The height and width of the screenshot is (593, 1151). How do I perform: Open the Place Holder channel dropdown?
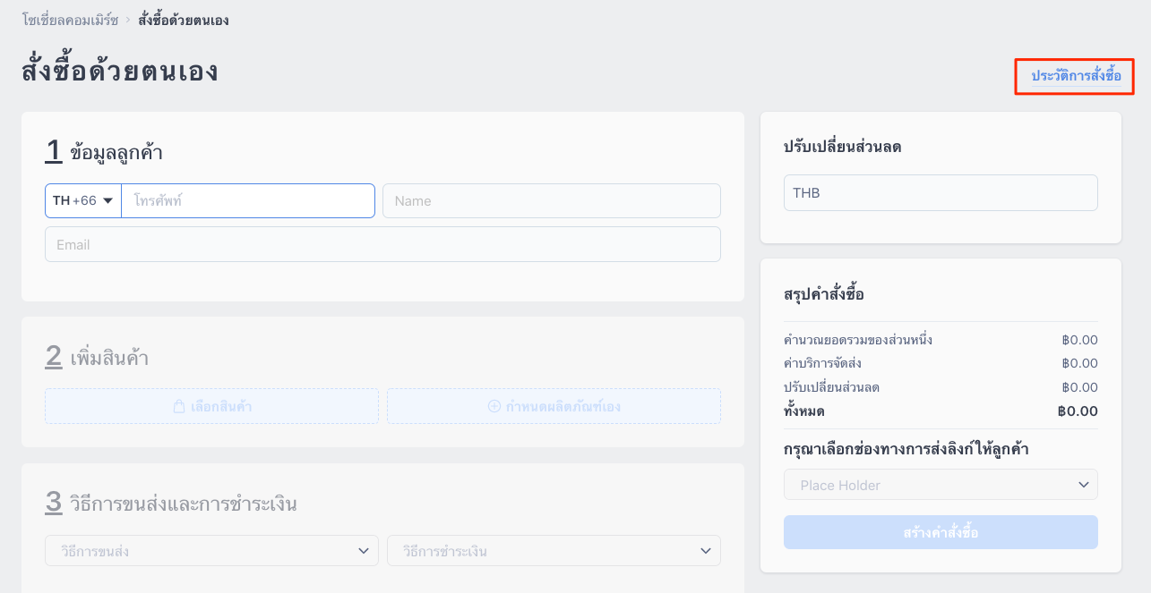pos(941,485)
